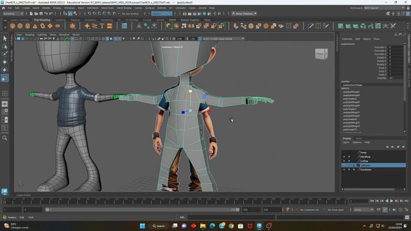Create a polygon cylinder from the shelf
The width and height of the screenshot is (411, 231).
click(28, 26)
